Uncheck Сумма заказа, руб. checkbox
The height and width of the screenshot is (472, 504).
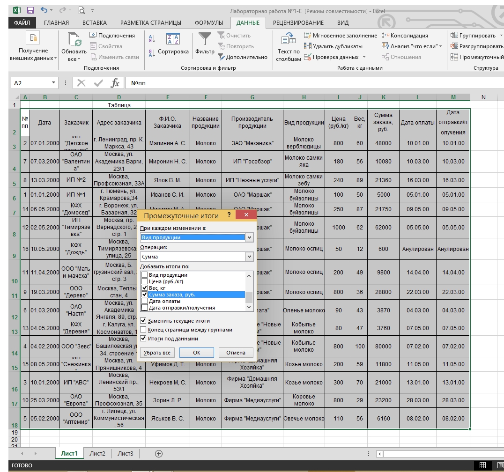pos(145,295)
